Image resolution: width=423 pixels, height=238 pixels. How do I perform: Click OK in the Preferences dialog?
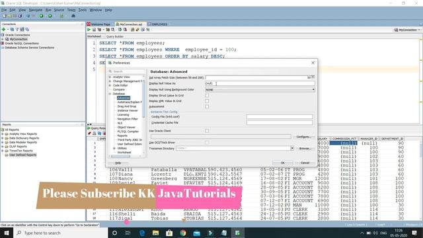coord(282,163)
